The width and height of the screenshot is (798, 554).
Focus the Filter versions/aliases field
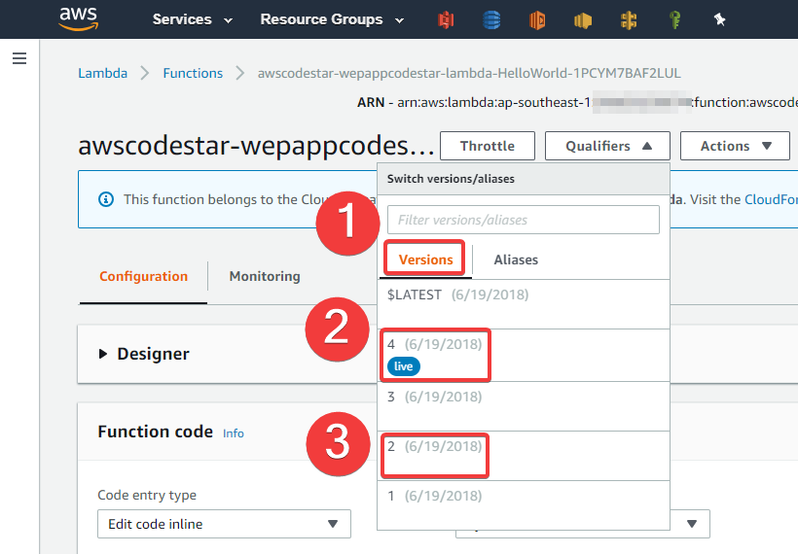tap(524, 220)
